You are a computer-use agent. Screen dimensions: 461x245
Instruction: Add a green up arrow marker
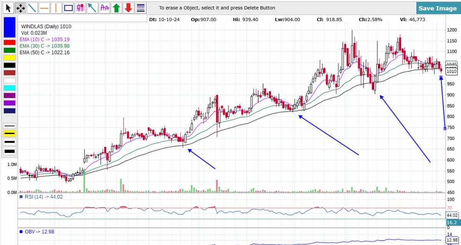click(116, 8)
